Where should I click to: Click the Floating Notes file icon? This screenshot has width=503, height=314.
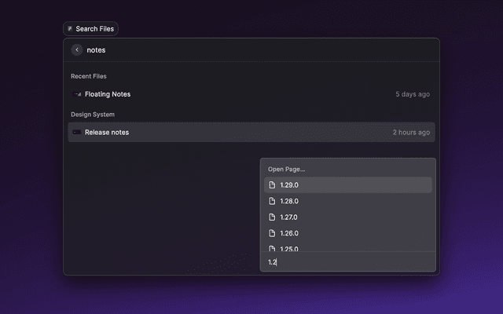coord(77,94)
